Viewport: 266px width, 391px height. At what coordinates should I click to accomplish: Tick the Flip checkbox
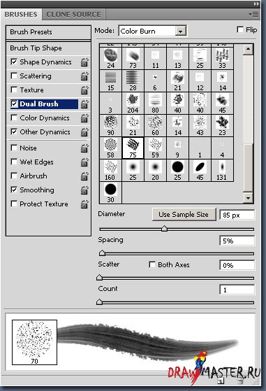click(x=240, y=29)
